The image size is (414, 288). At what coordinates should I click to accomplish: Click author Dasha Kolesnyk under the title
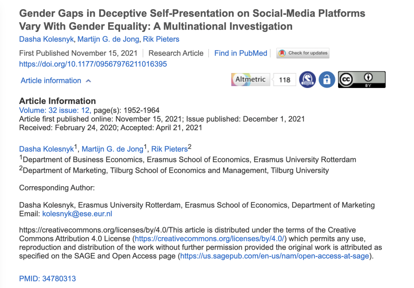[46, 39]
